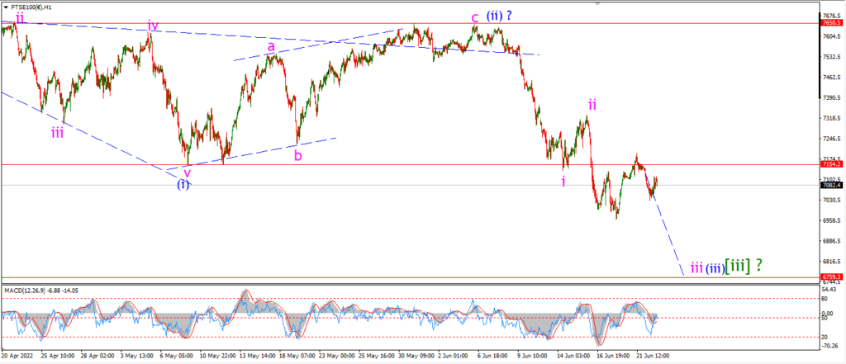
Task: Select the green '[iii] ?' annotation
Action: pos(744,266)
